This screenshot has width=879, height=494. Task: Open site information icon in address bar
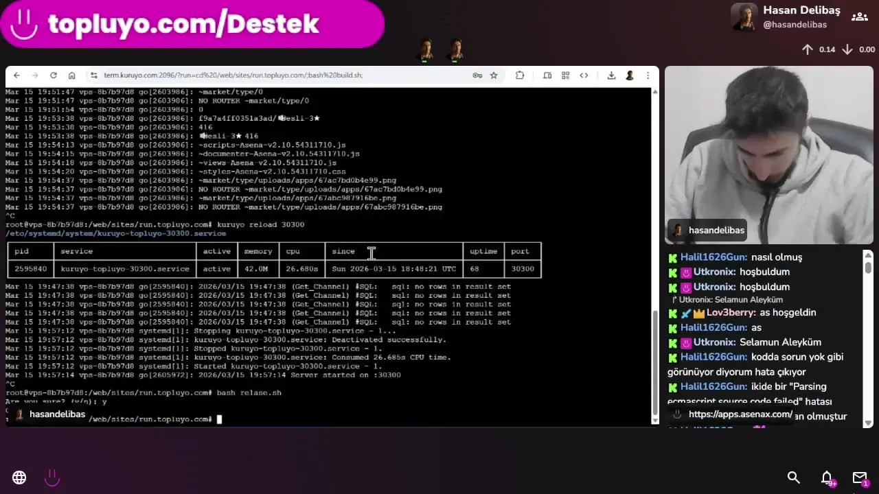93,75
